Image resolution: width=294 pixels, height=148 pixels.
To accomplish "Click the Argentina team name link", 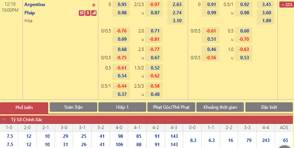I will tap(35, 5).
